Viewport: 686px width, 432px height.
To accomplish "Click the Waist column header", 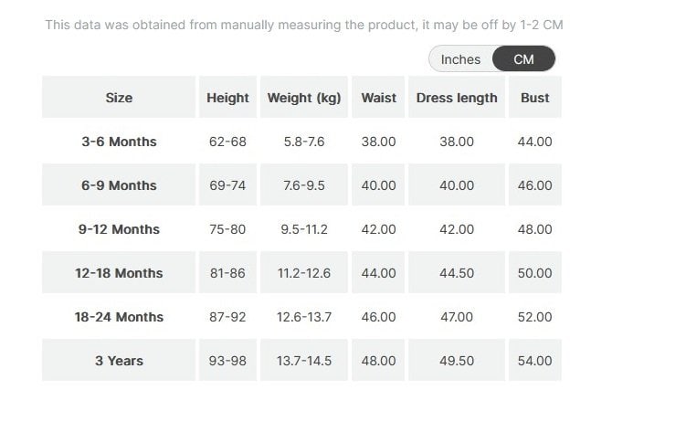I will (x=378, y=98).
